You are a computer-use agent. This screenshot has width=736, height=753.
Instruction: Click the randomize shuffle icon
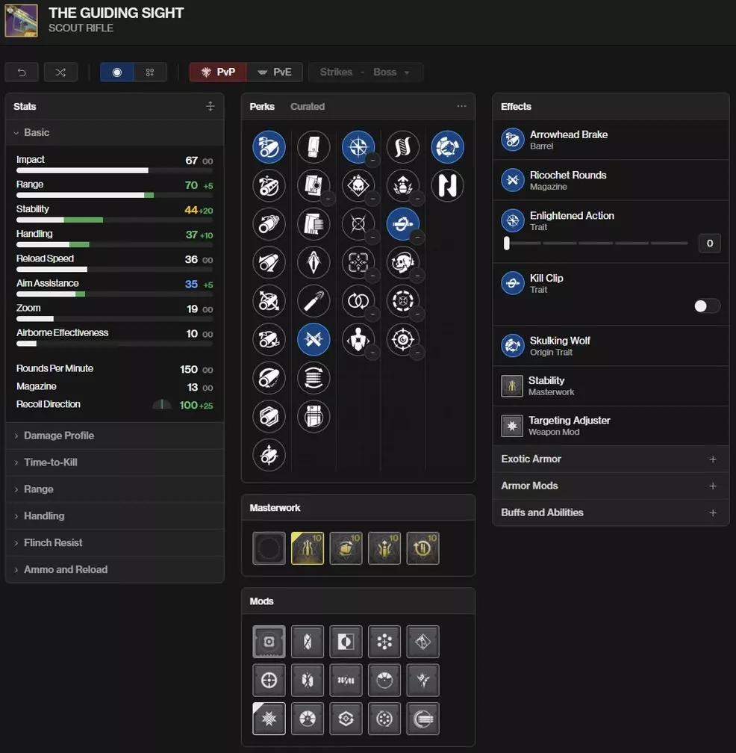click(60, 72)
